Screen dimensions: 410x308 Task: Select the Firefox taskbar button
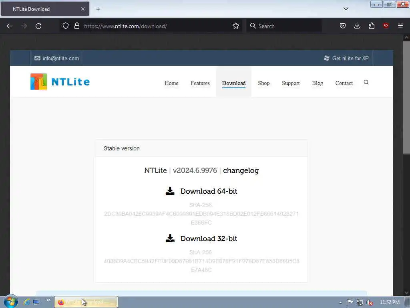[x=86, y=302]
